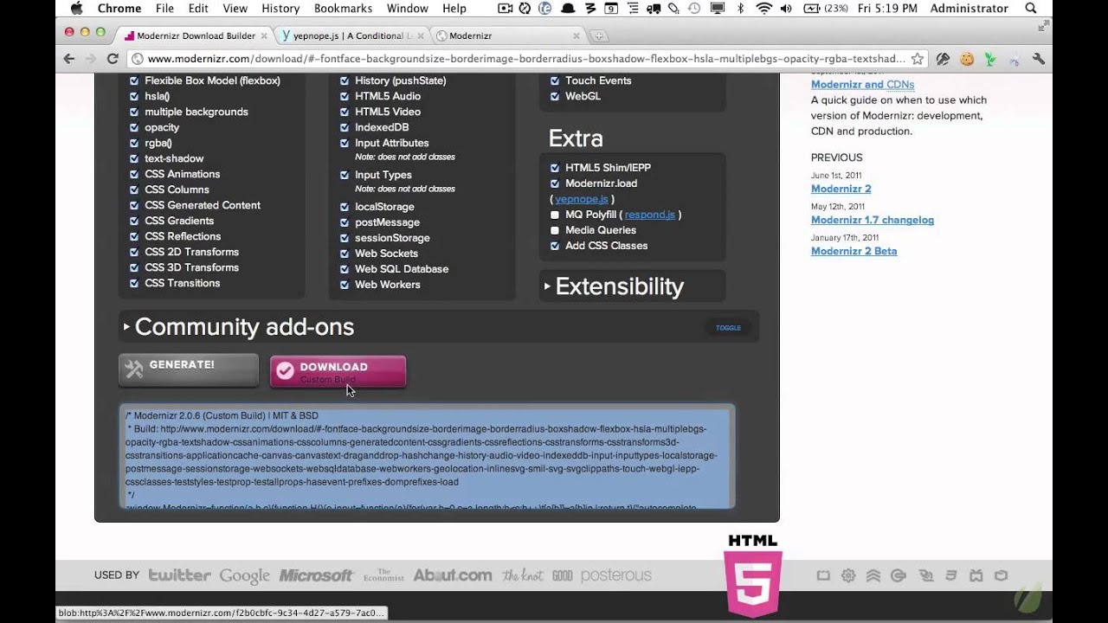Click the browser back arrow

click(x=69, y=59)
